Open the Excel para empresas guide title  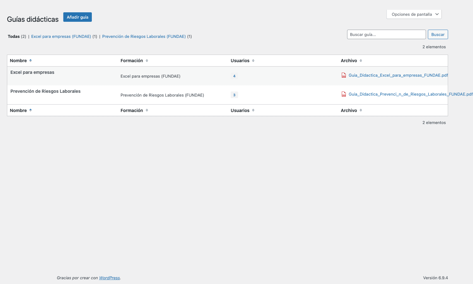32,72
